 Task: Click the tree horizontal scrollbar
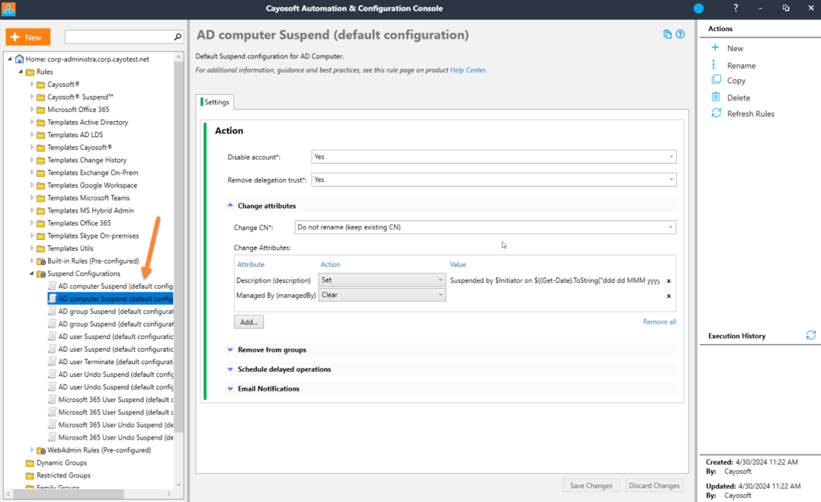69,494
